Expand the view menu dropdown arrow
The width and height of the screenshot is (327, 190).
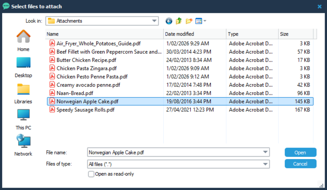205,21
